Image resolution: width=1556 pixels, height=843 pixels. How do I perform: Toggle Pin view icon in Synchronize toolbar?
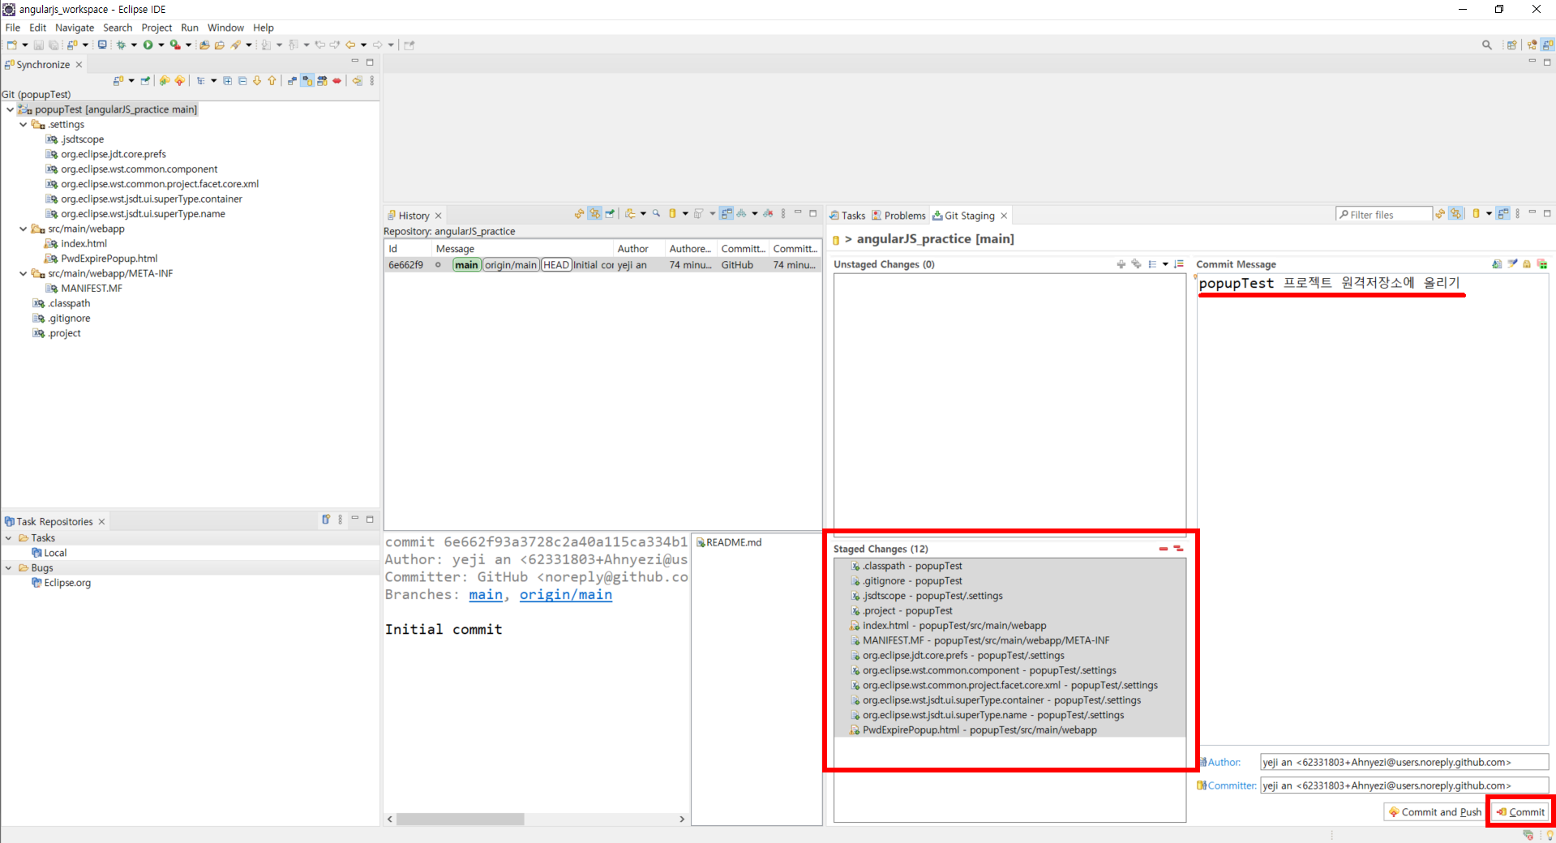pos(145,80)
